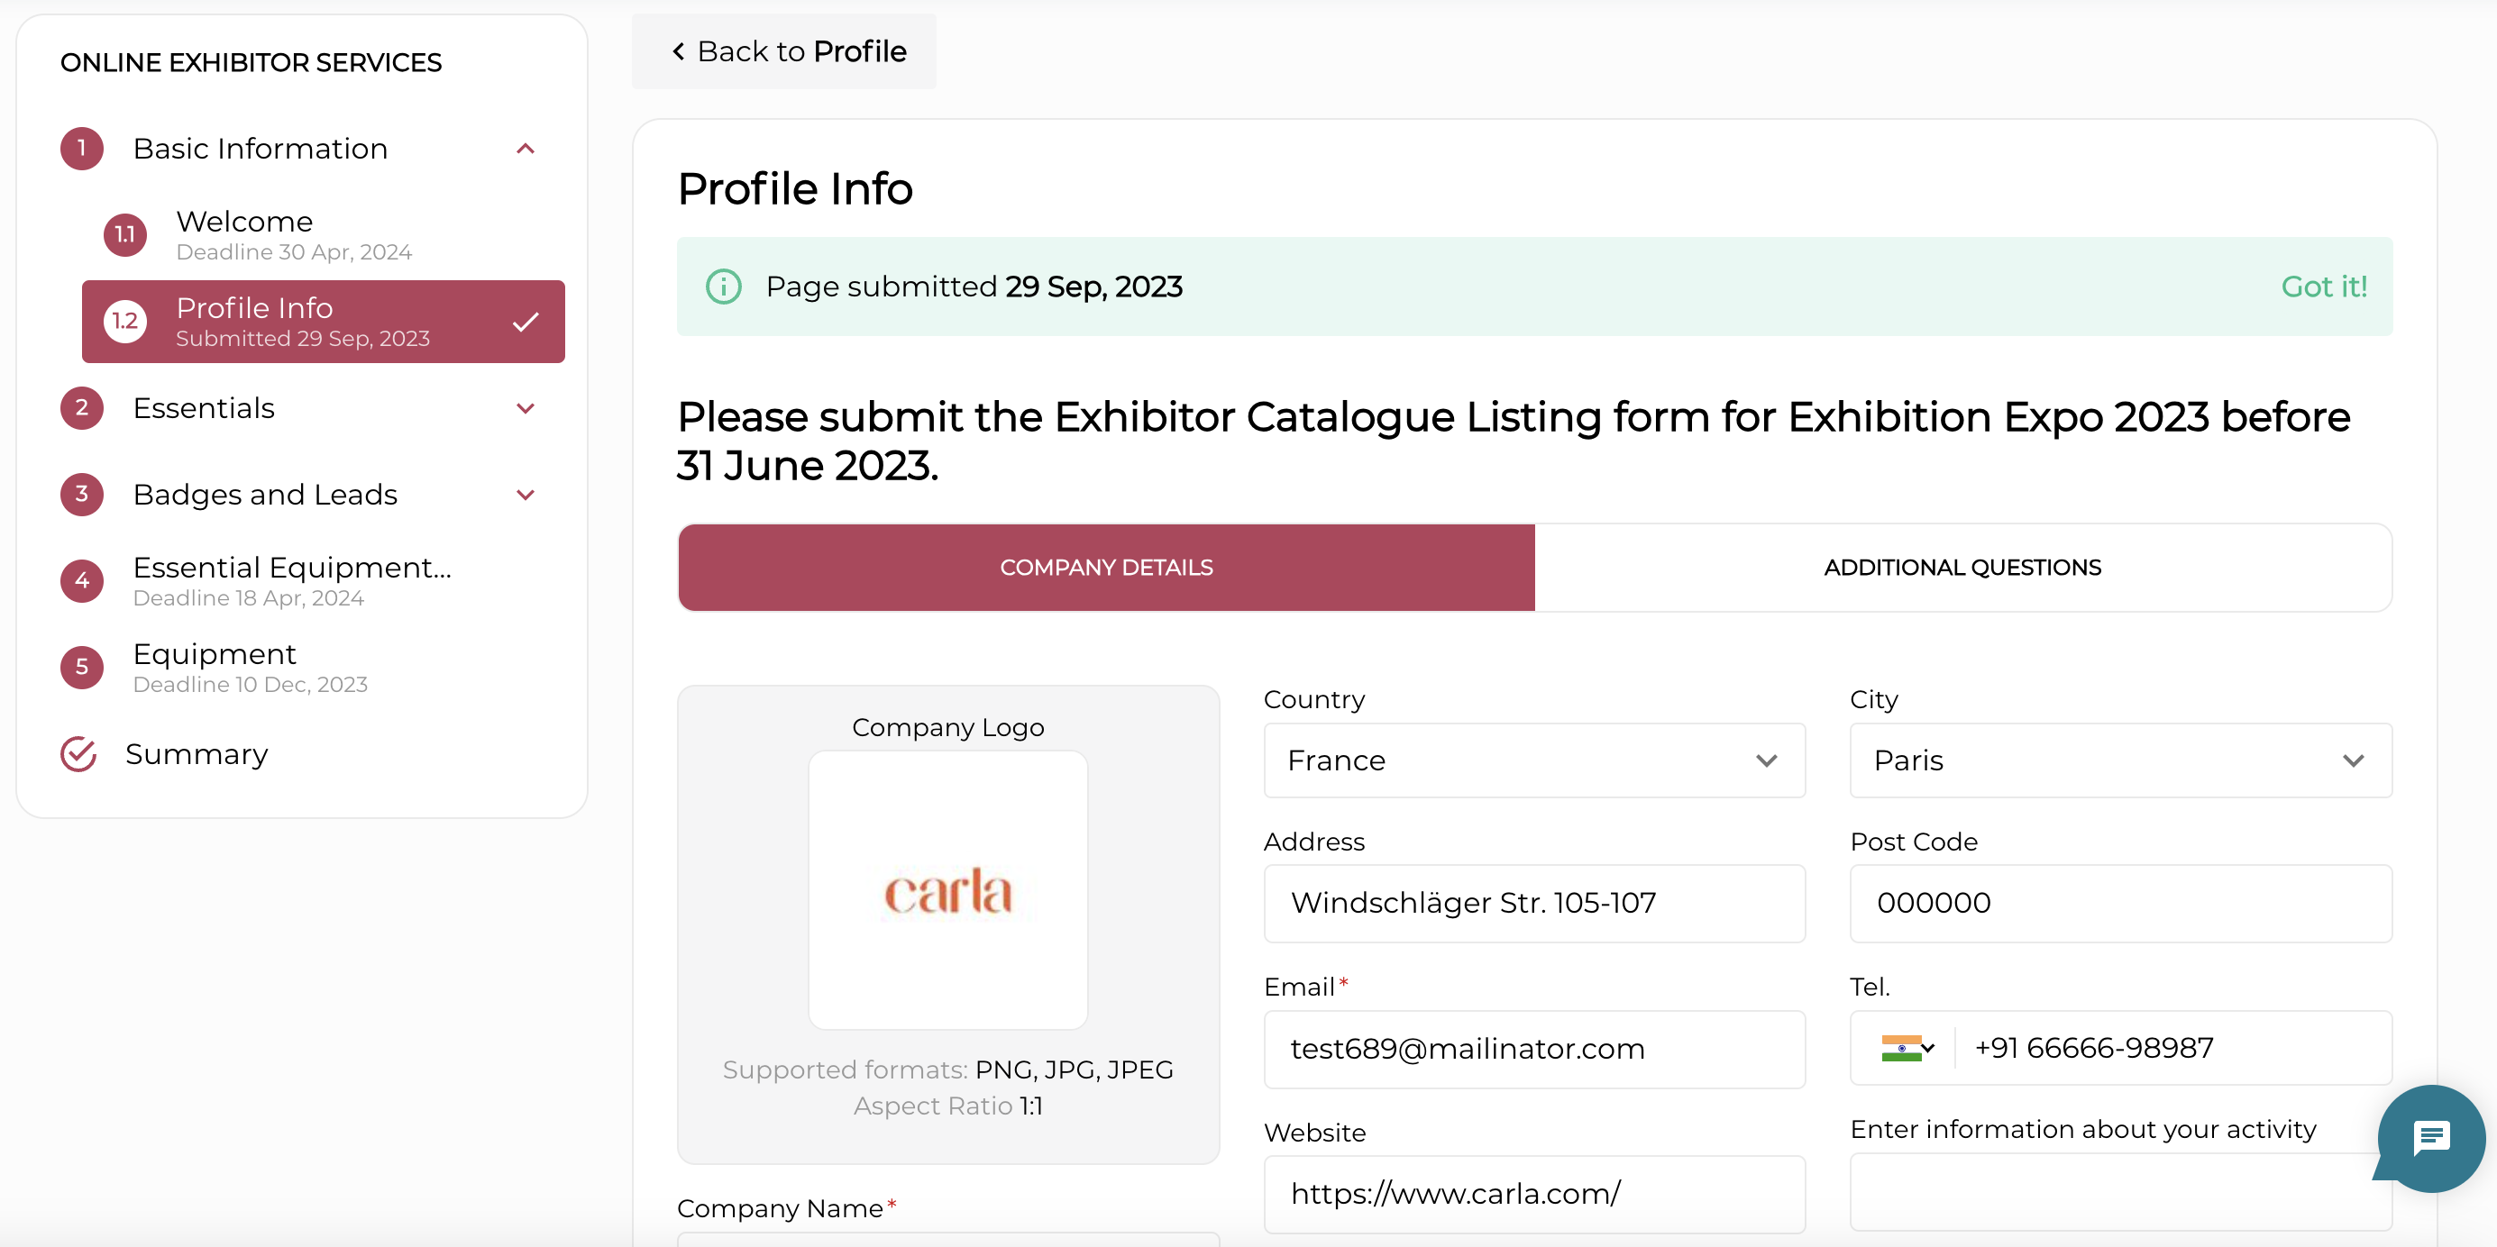Click the Profile Info submitted checkmark
Screen dimensions: 2497x1247
(526, 322)
